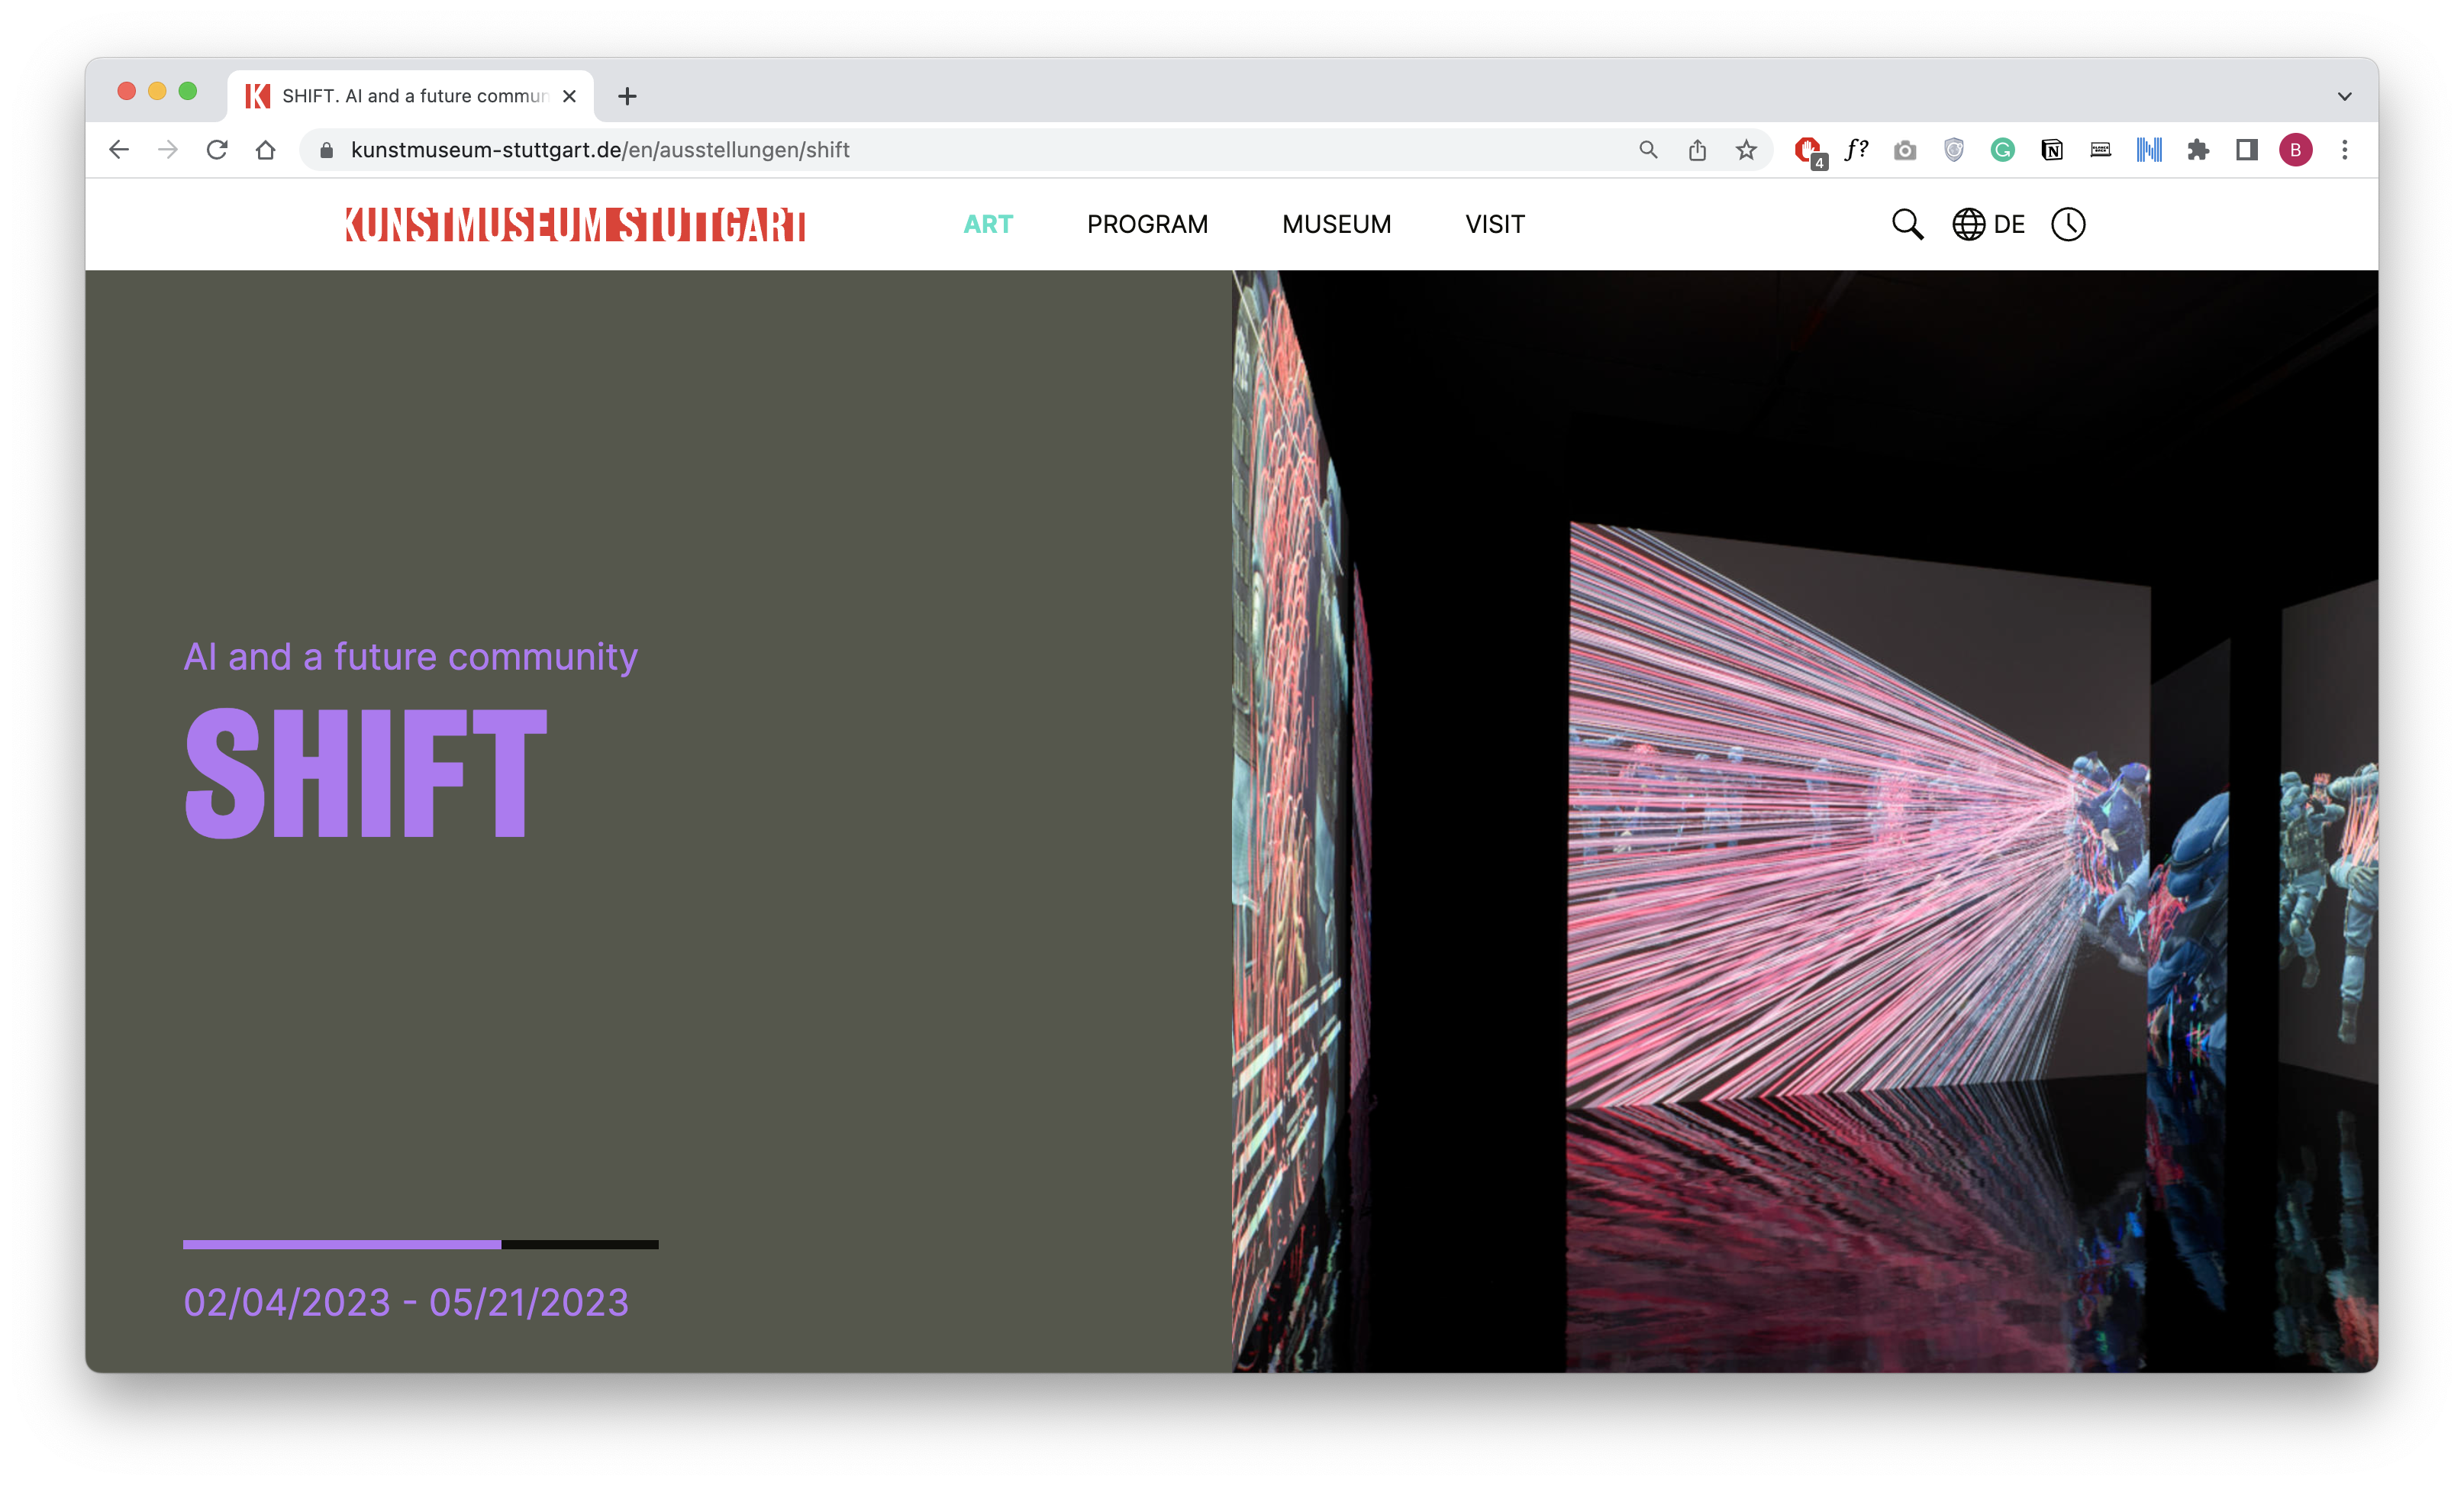Click the Grammarly extension icon
This screenshot has width=2464, height=1486.
pyautogui.click(x=2002, y=150)
